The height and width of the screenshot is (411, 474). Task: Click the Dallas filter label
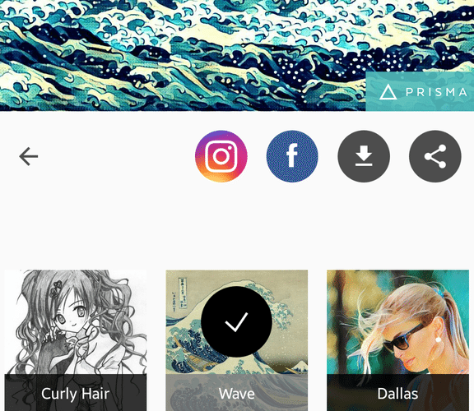tap(397, 394)
